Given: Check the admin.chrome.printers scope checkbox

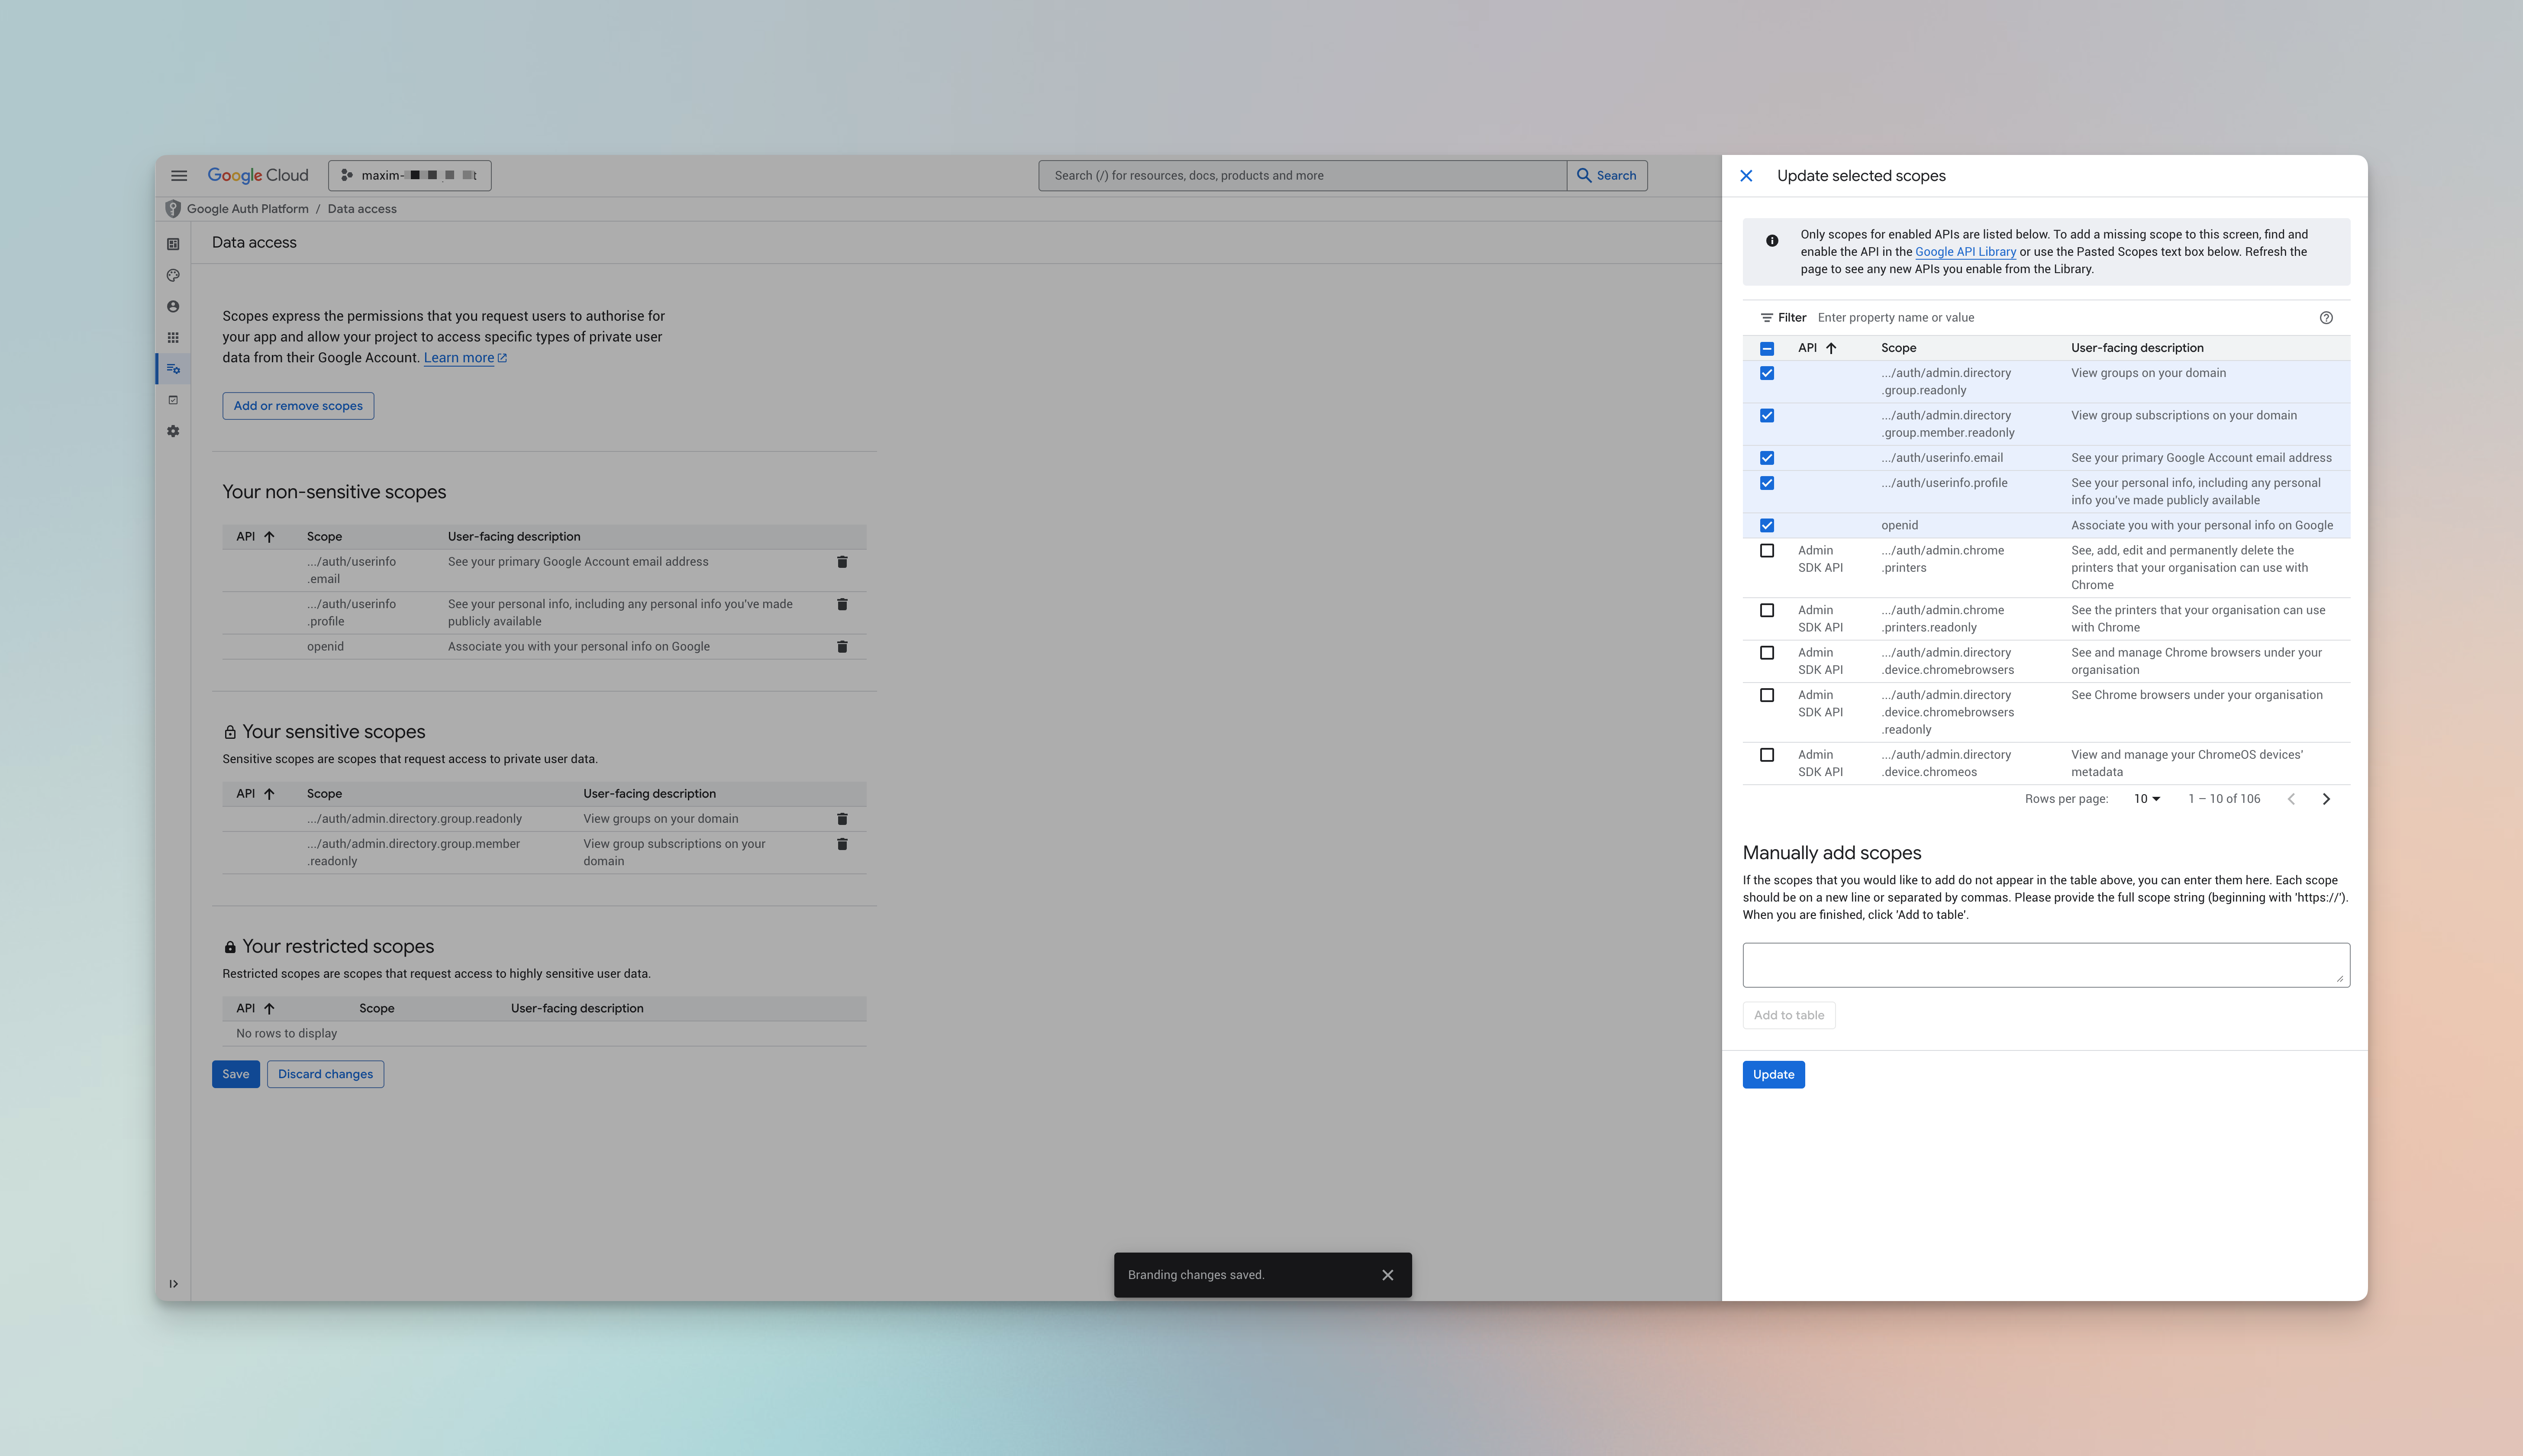Looking at the screenshot, I should (x=1767, y=551).
